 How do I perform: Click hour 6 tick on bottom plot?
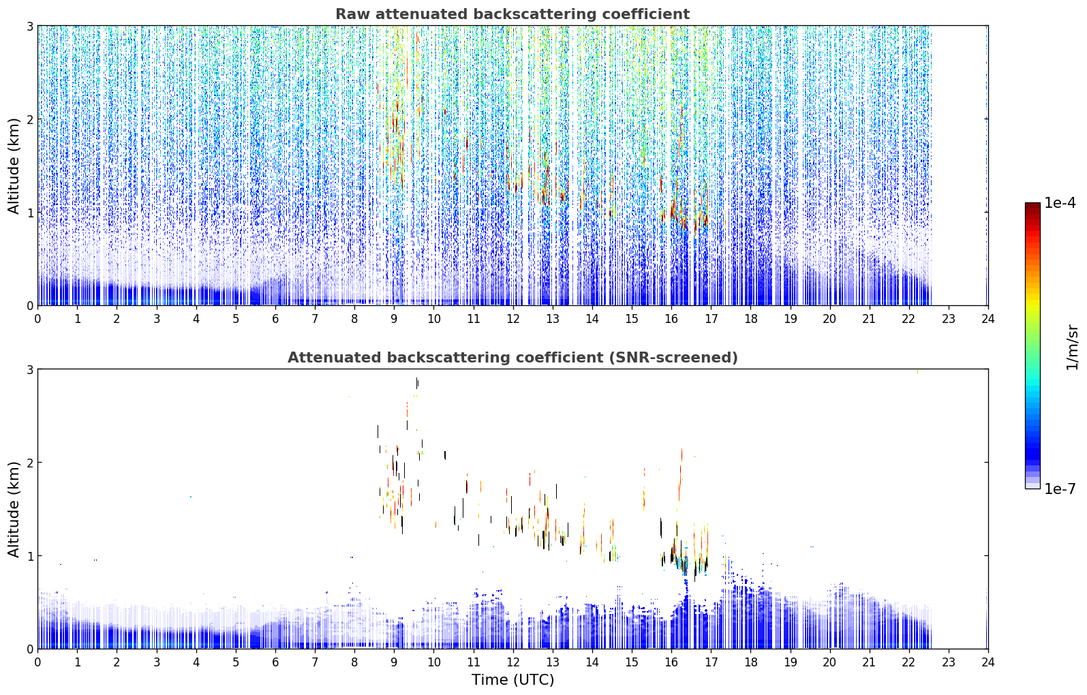point(275,662)
